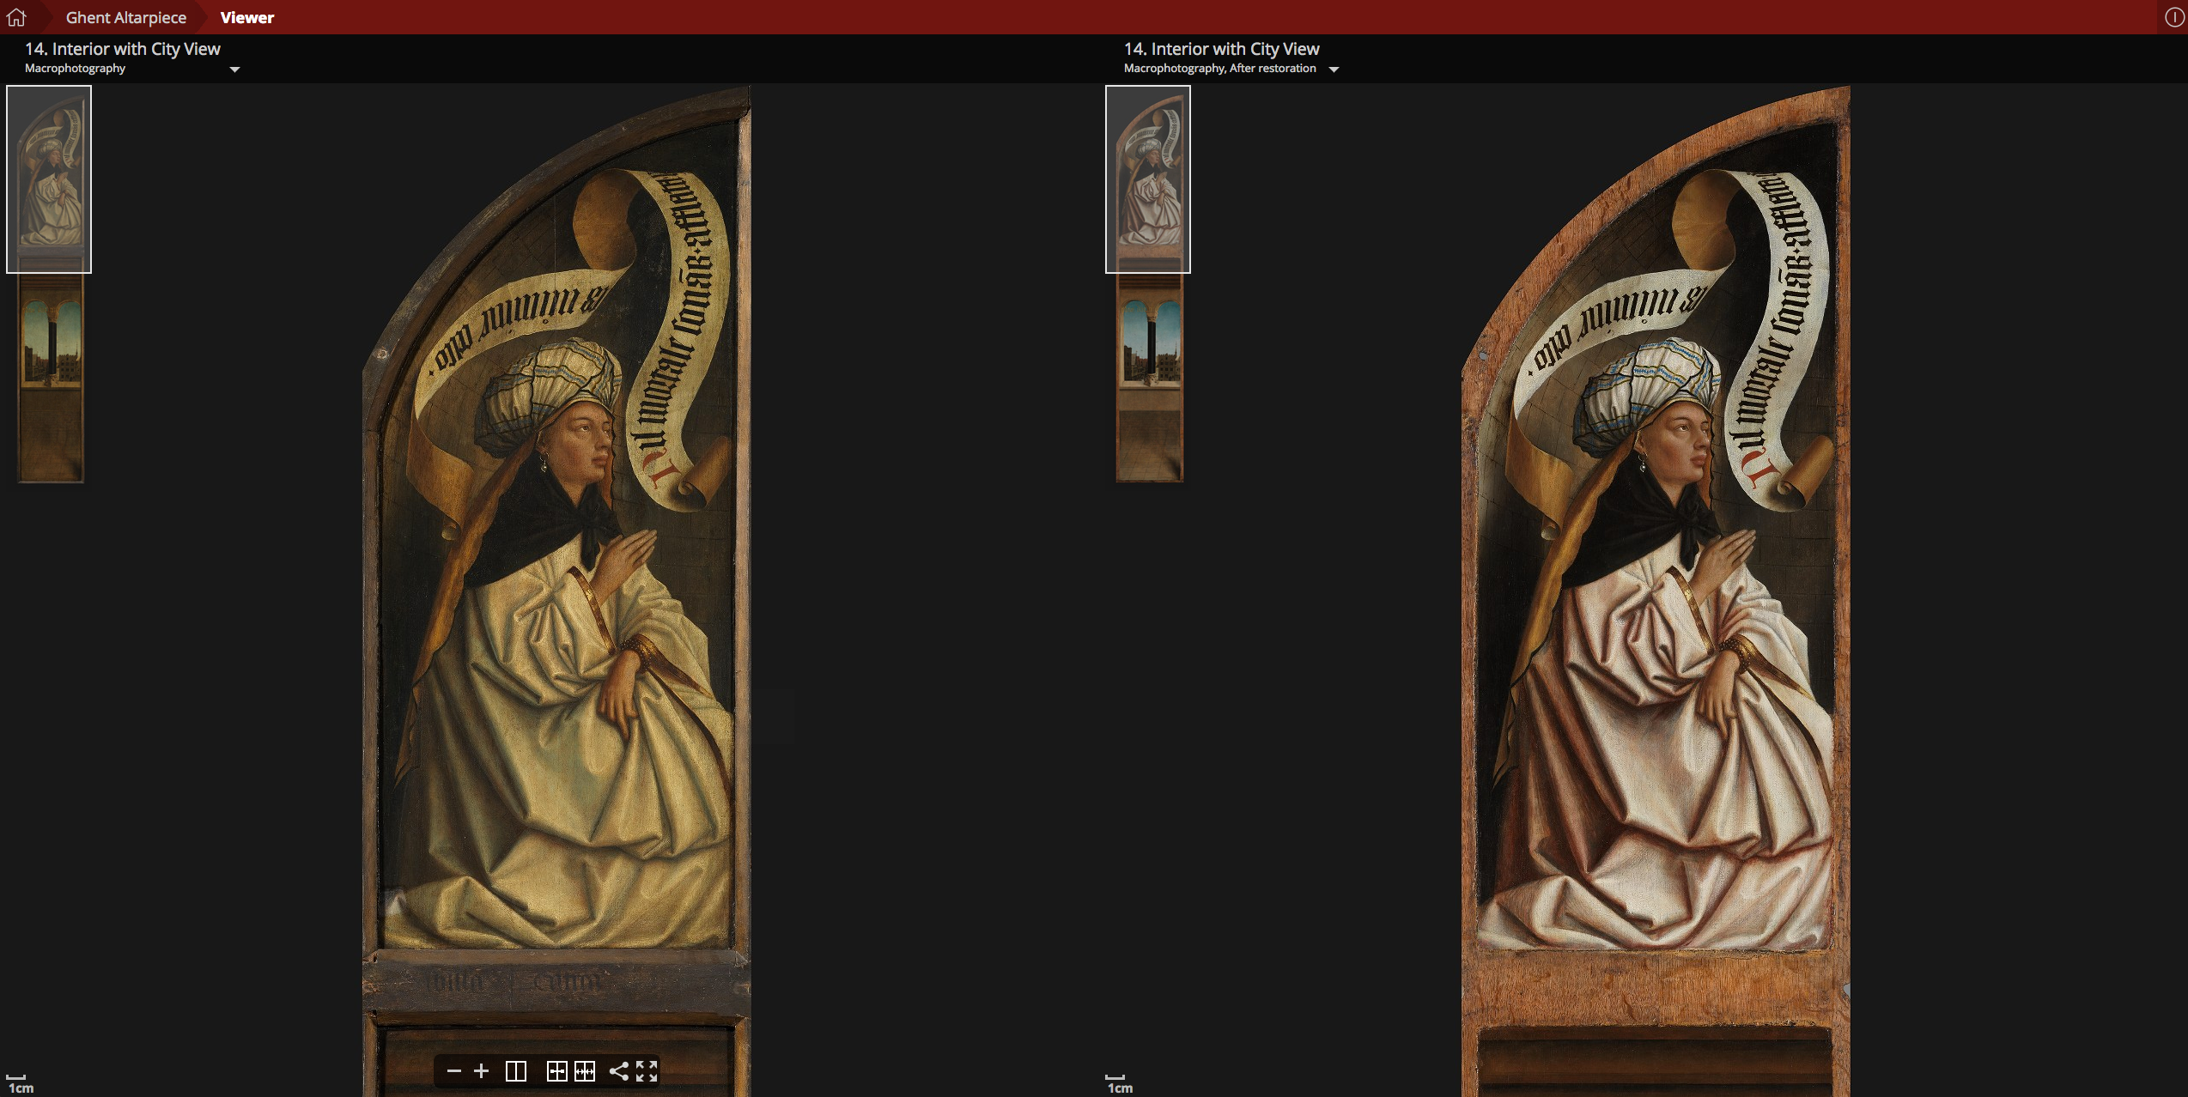This screenshot has width=2188, height=1097.
Task: Select the Viewer breadcrumb tab
Action: tap(247, 17)
